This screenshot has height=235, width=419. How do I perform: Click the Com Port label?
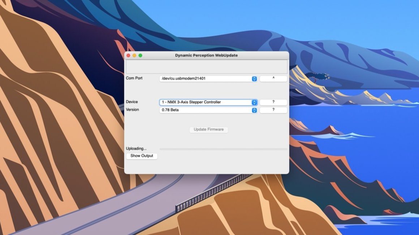coord(134,78)
